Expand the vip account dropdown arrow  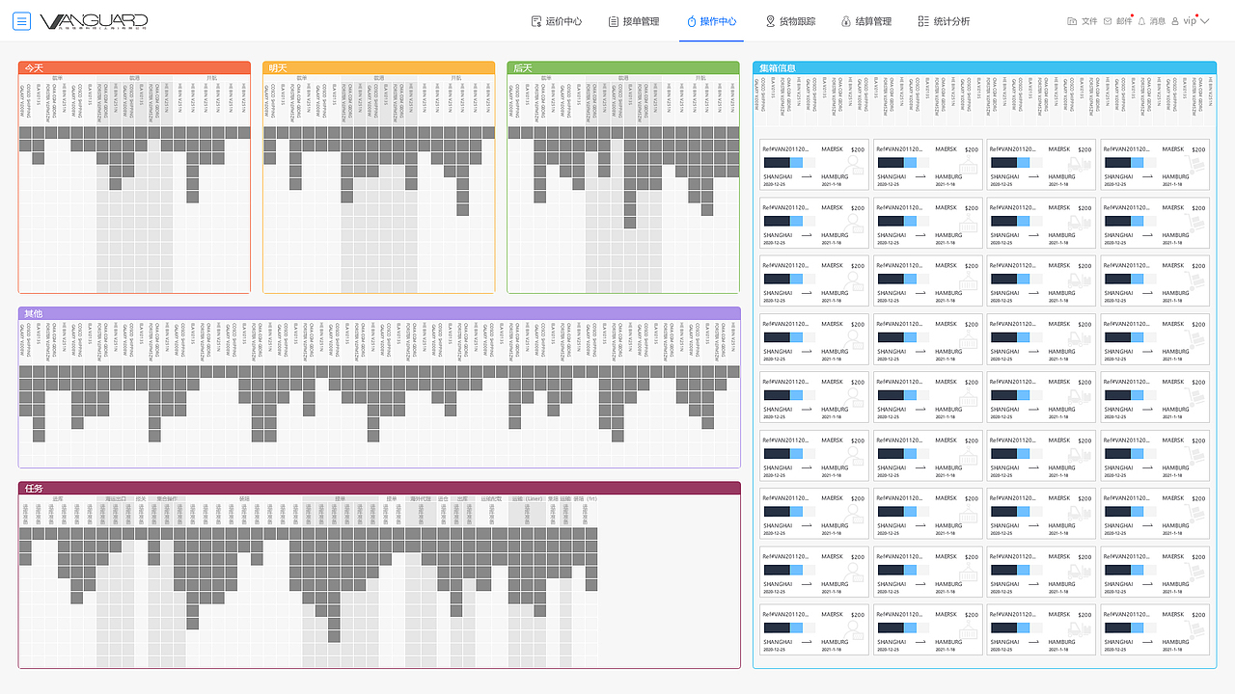1204,21
